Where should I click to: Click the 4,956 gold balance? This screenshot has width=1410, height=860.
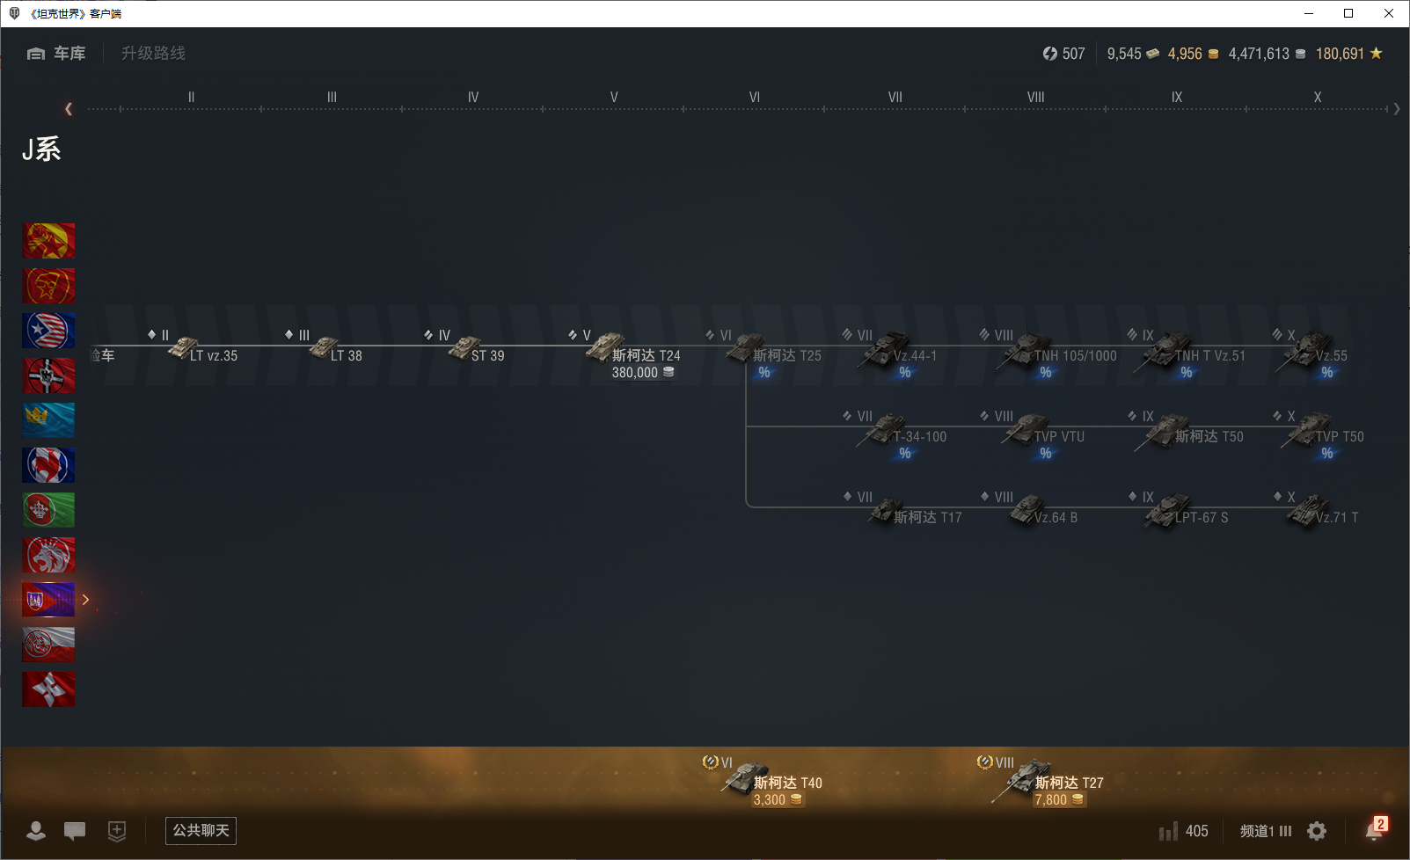coord(1194,54)
